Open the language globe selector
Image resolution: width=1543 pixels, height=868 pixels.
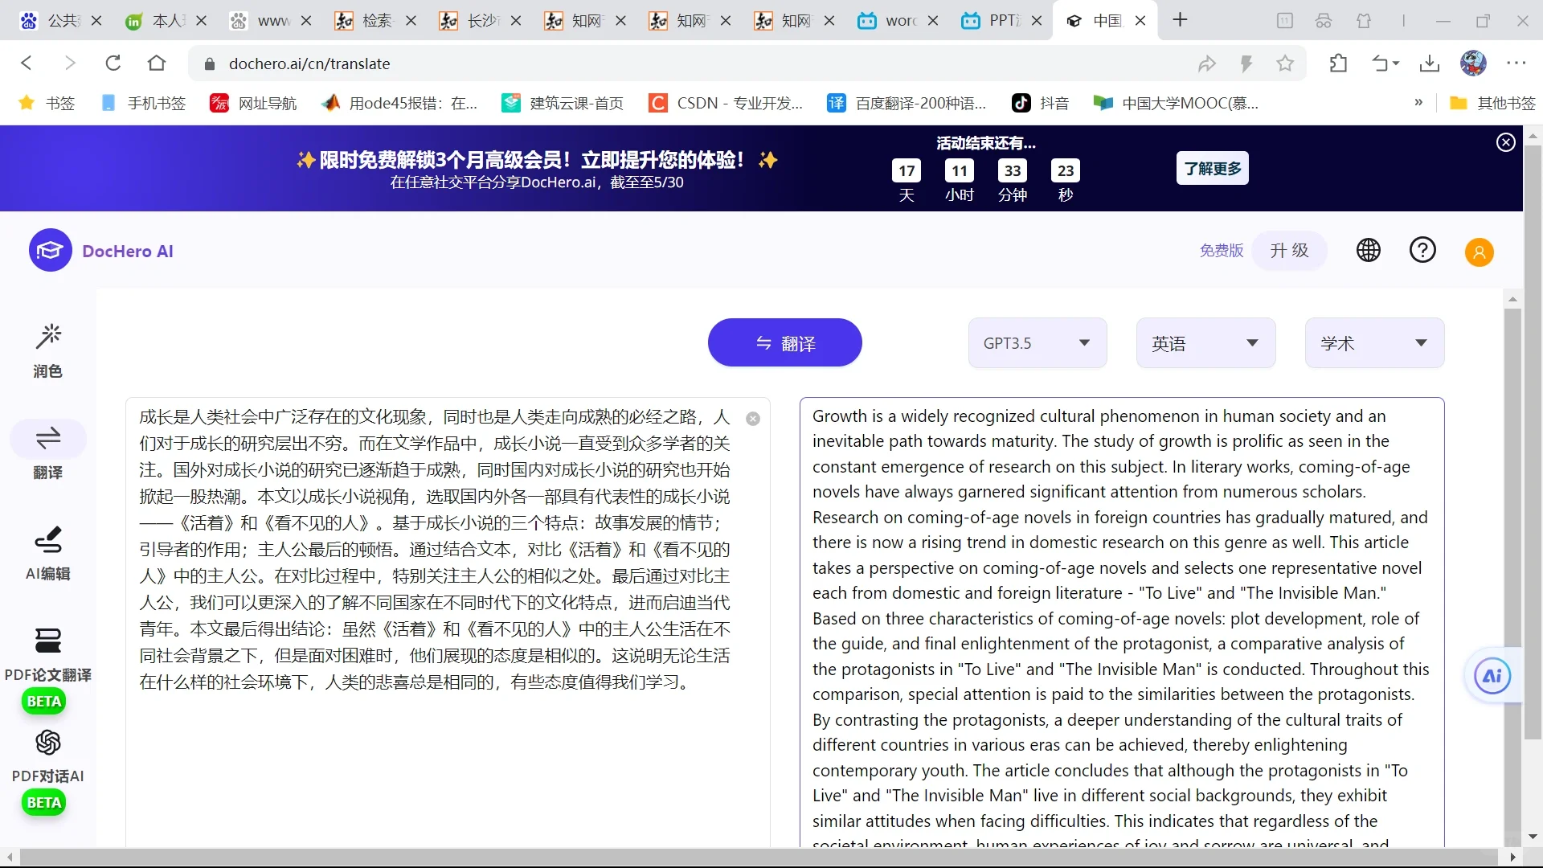coord(1368,250)
